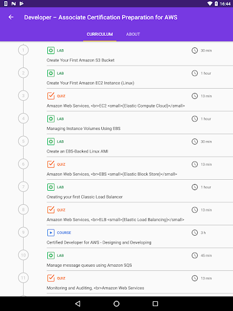233x311 pixels.
Task: Tap the Lab icon for Managing Instance Volumes Using EBS
Action: [51, 118]
